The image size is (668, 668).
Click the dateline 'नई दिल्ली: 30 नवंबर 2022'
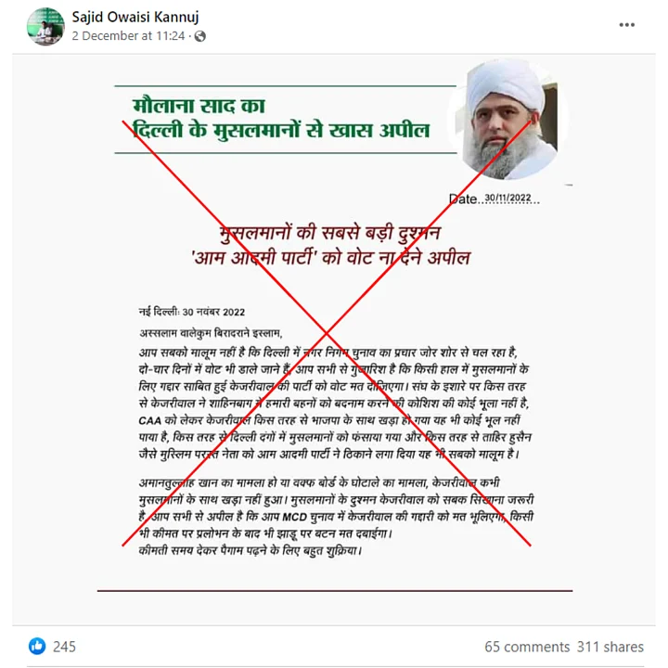coord(192,312)
